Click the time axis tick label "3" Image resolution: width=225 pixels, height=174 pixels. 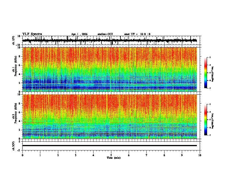click(76, 155)
